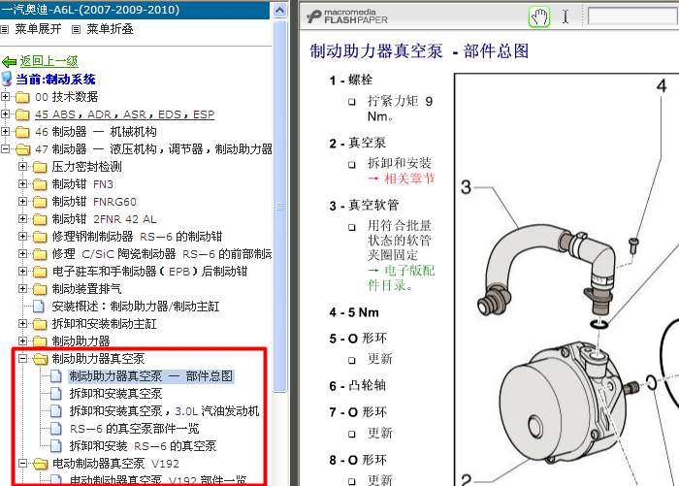The height and width of the screenshot is (486, 679).
Task: Click folder icon for 压力密封检测
Action: pyautogui.click(x=40, y=167)
